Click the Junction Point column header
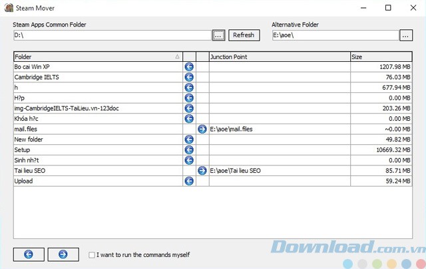Viewport: 426px width, 269px height. click(x=278, y=57)
